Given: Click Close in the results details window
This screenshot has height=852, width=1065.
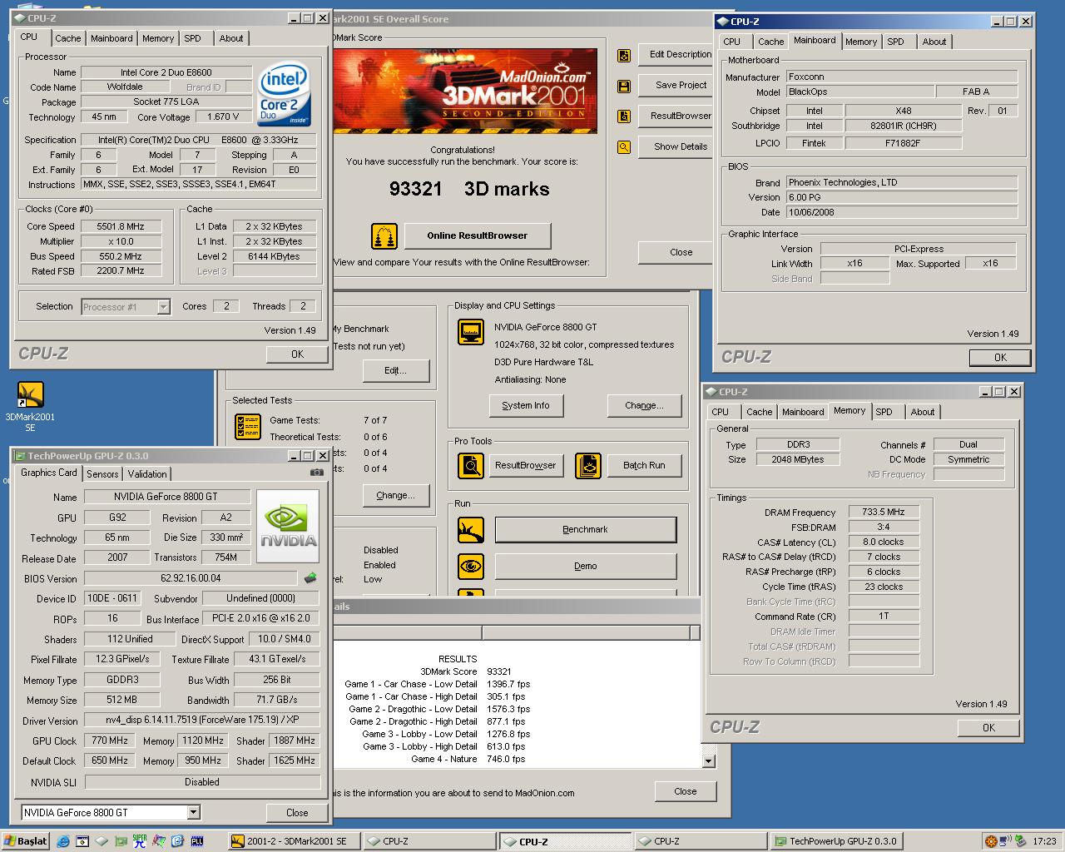Looking at the screenshot, I should (x=686, y=791).
